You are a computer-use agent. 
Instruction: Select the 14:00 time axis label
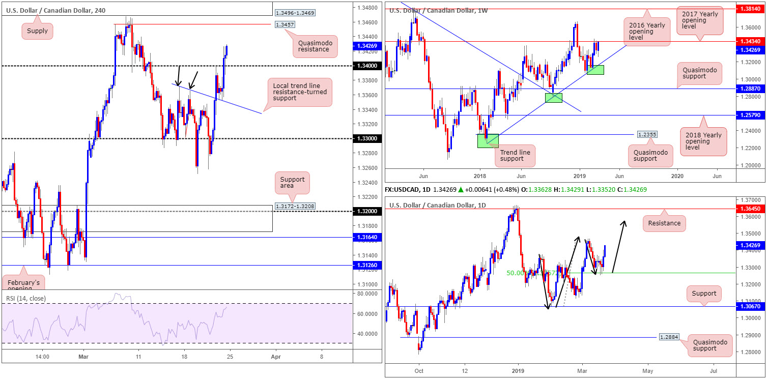point(42,357)
